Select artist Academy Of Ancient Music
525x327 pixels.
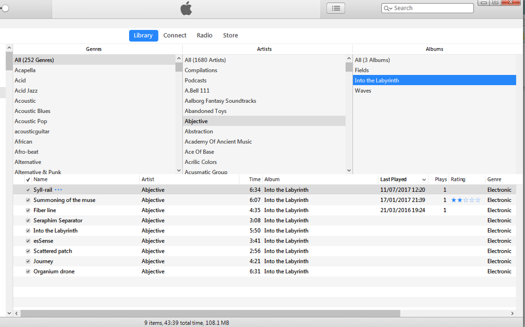tap(264, 142)
